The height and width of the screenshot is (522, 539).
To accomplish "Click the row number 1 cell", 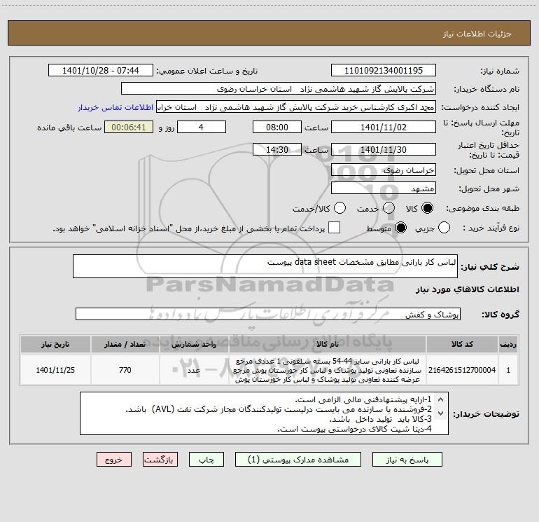I will click(x=508, y=370).
